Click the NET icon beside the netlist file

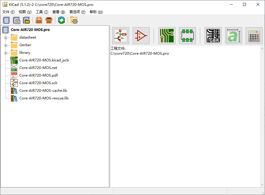14,68
